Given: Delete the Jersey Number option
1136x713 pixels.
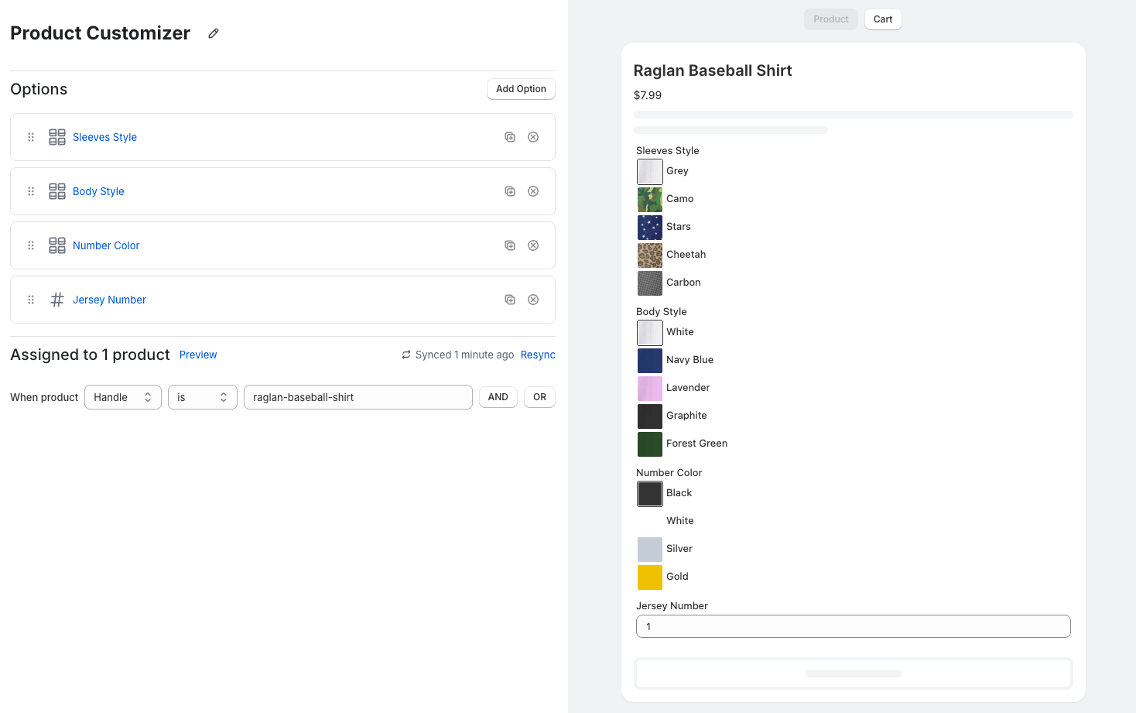Looking at the screenshot, I should pos(533,300).
